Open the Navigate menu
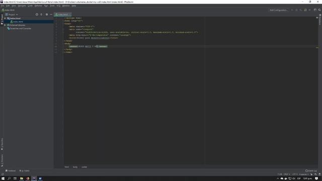 22,6
